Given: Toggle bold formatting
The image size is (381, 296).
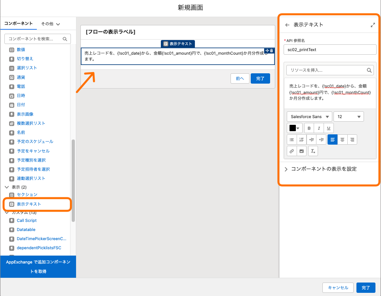Looking at the screenshot, I should 309,128.
